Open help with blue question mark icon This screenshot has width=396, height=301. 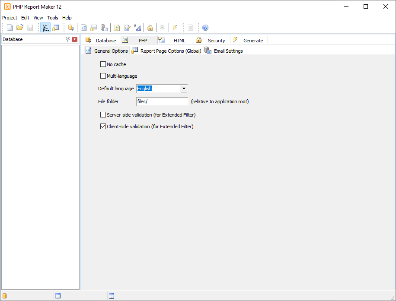point(205,28)
